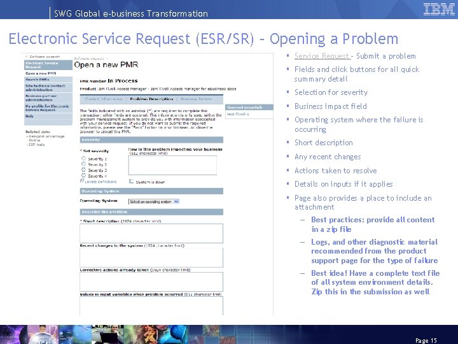Click the Operating System section header
458x344 pixels.
point(151,191)
